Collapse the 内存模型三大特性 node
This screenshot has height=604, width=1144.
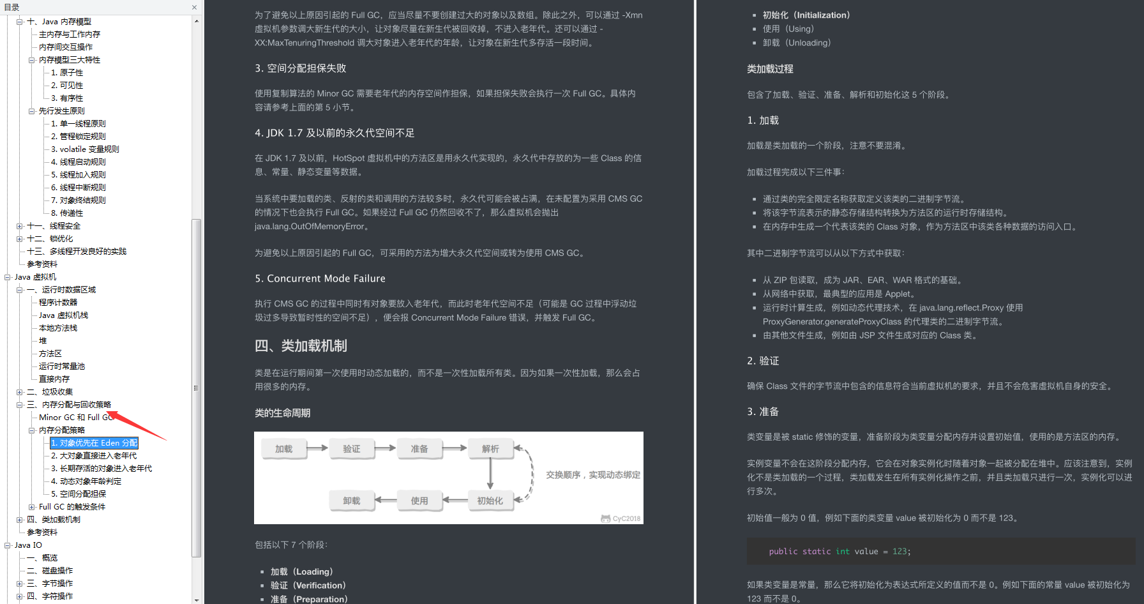pyautogui.click(x=32, y=60)
